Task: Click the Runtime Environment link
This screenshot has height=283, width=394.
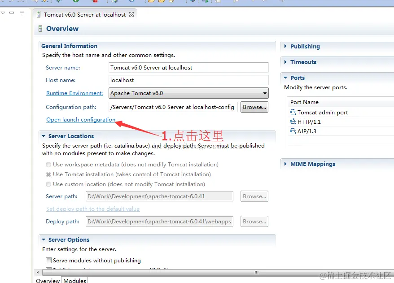Action: [x=74, y=93]
